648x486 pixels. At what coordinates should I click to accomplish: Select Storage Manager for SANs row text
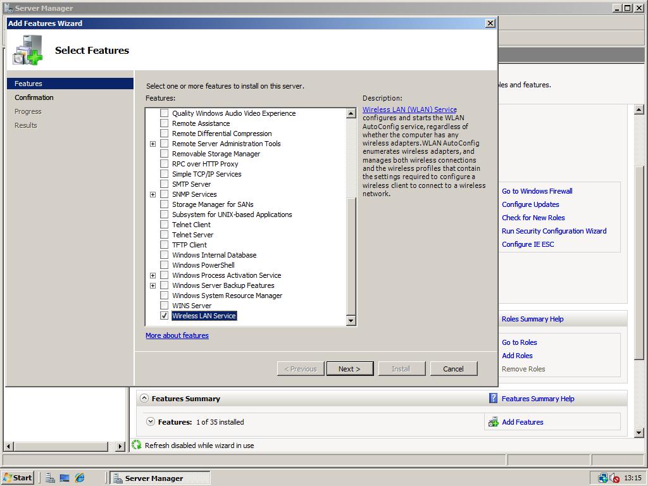point(213,204)
